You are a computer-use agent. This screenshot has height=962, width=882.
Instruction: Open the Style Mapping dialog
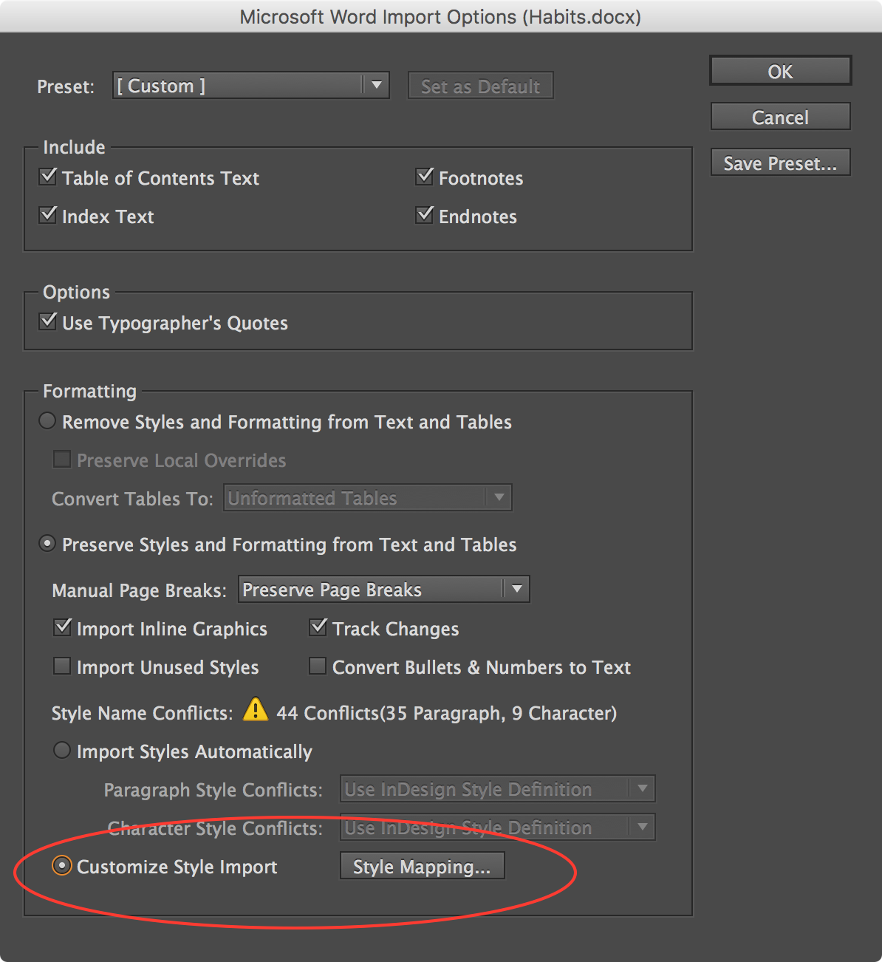(422, 866)
